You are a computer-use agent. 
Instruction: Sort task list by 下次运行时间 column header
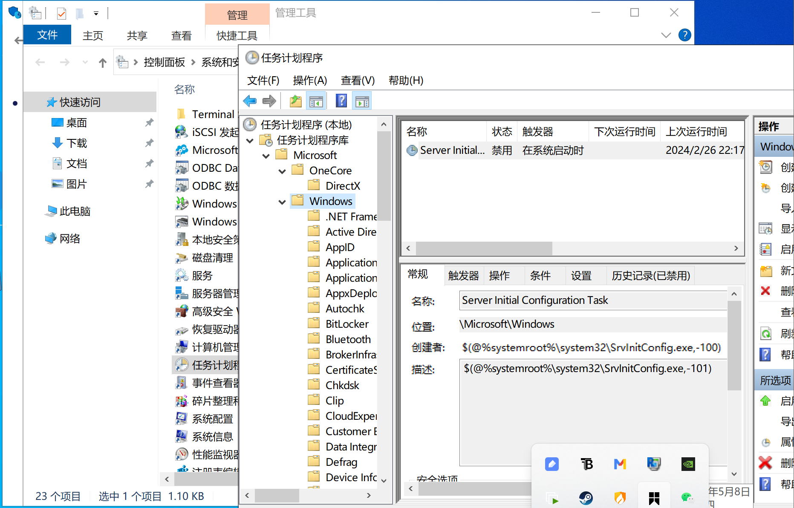(624, 132)
